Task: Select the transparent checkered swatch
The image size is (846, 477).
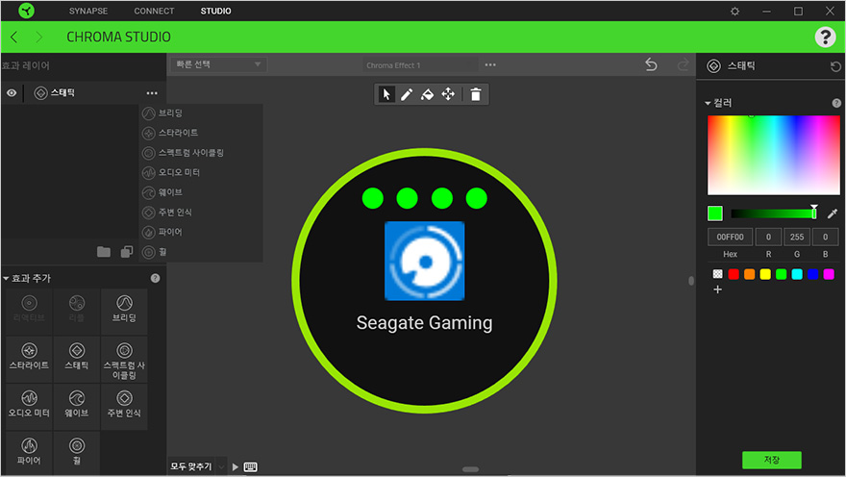Action: [x=717, y=274]
